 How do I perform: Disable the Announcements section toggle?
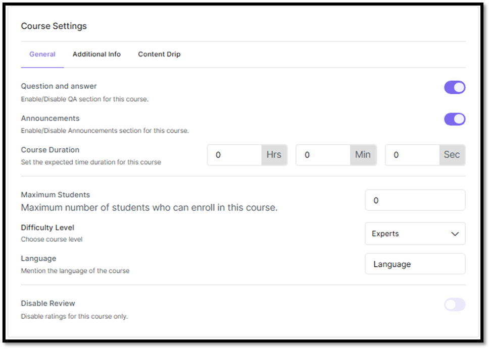tap(455, 120)
